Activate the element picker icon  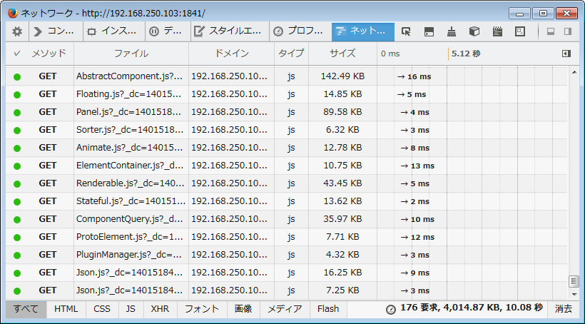click(x=406, y=31)
